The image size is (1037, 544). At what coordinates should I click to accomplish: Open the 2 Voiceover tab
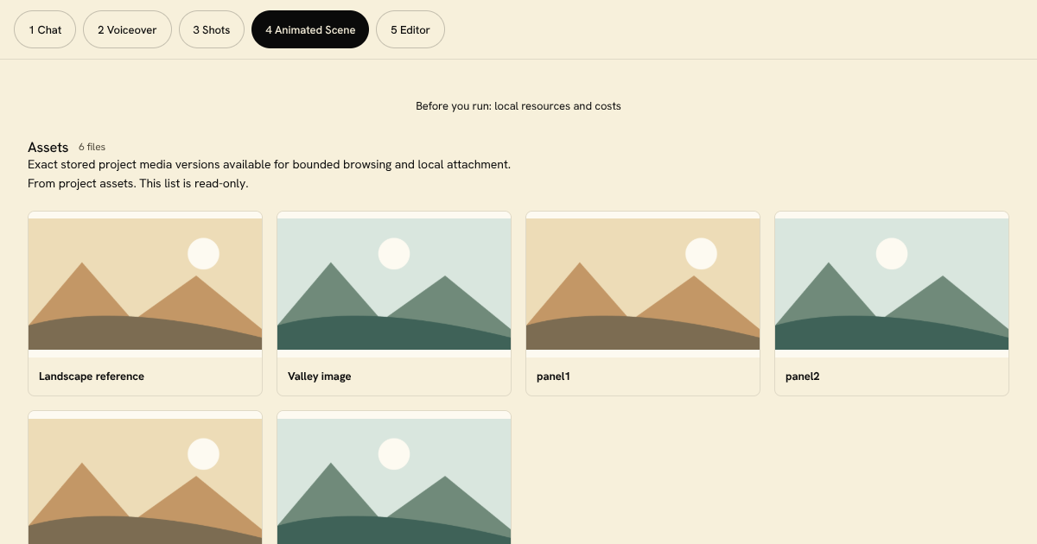click(x=127, y=29)
